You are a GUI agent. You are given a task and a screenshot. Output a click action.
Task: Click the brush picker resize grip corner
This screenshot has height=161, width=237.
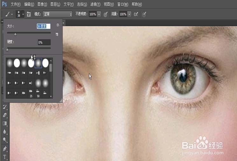61,101
